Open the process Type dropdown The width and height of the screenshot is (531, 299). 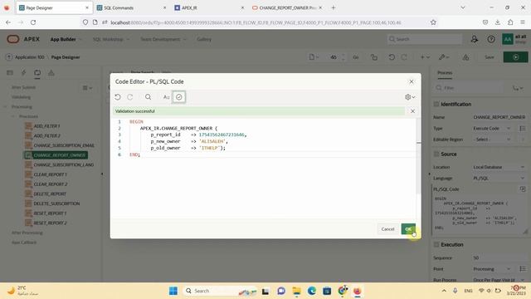coord(491,129)
